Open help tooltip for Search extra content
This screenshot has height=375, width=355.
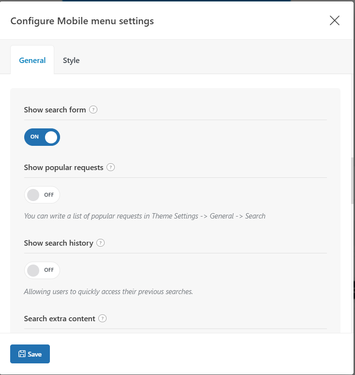click(x=102, y=319)
